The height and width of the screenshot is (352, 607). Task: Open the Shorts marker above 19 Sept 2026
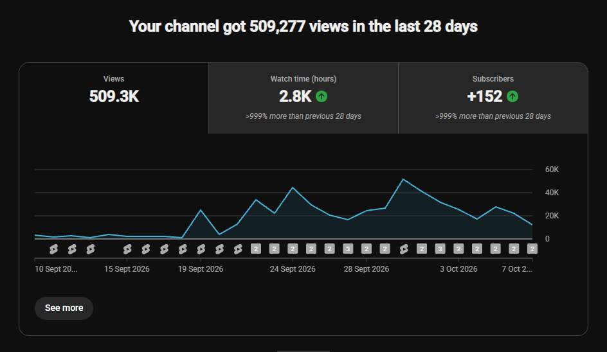coord(201,249)
